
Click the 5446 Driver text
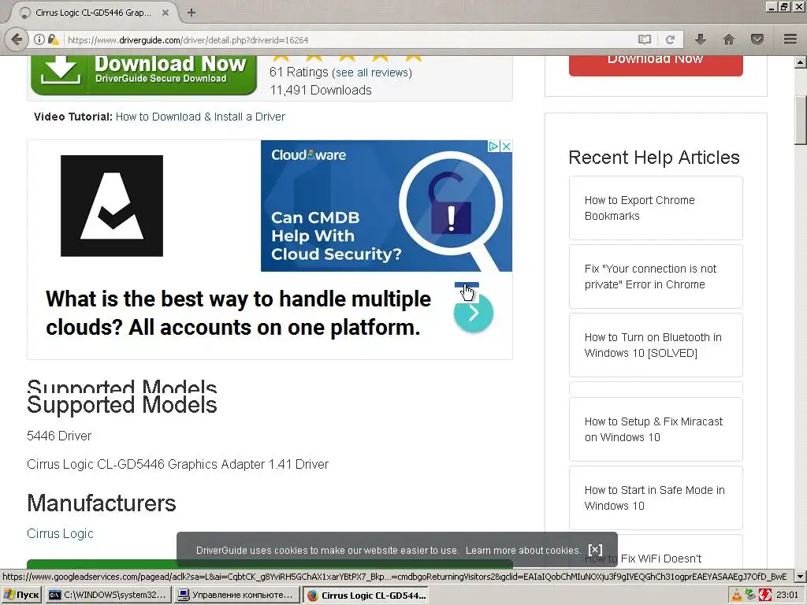coord(58,436)
